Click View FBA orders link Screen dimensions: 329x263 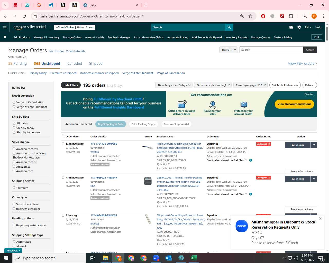(302, 63)
